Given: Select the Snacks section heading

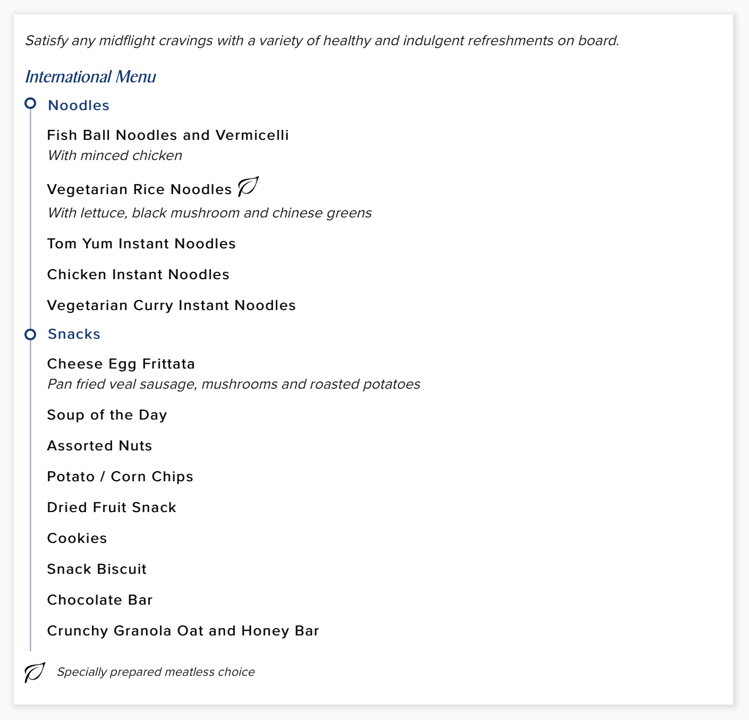Looking at the screenshot, I should pos(74,334).
